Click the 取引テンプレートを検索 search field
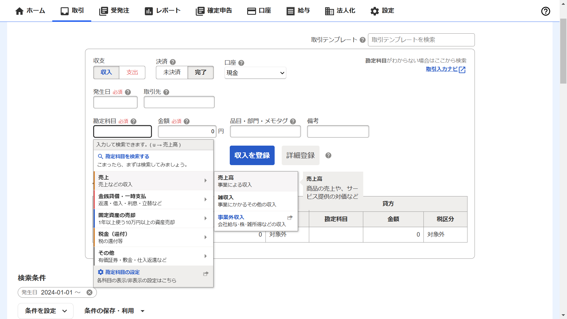 click(421, 40)
